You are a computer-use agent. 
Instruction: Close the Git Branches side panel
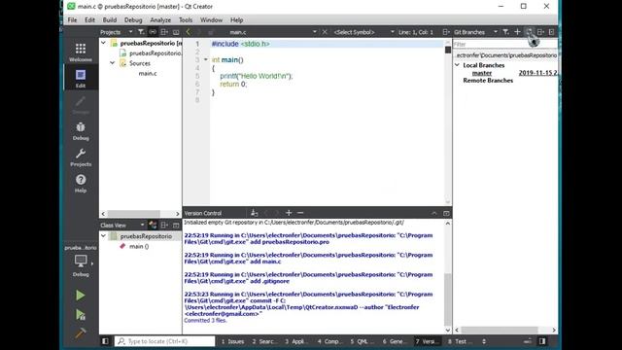coord(551,32)
